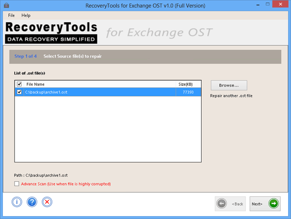Click the blue info icon
Screen dimensions: 291x219
coord(17,202)
